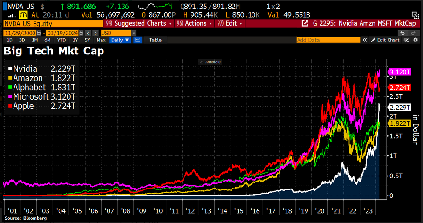Click the yellow 1.822T axis value label
Screen dimensions: 423x223
[400, 124]
